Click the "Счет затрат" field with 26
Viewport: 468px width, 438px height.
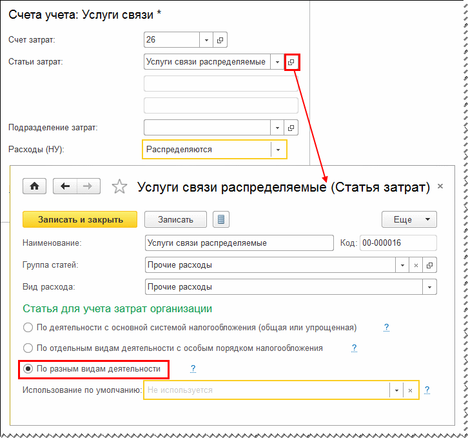(171, 40)
